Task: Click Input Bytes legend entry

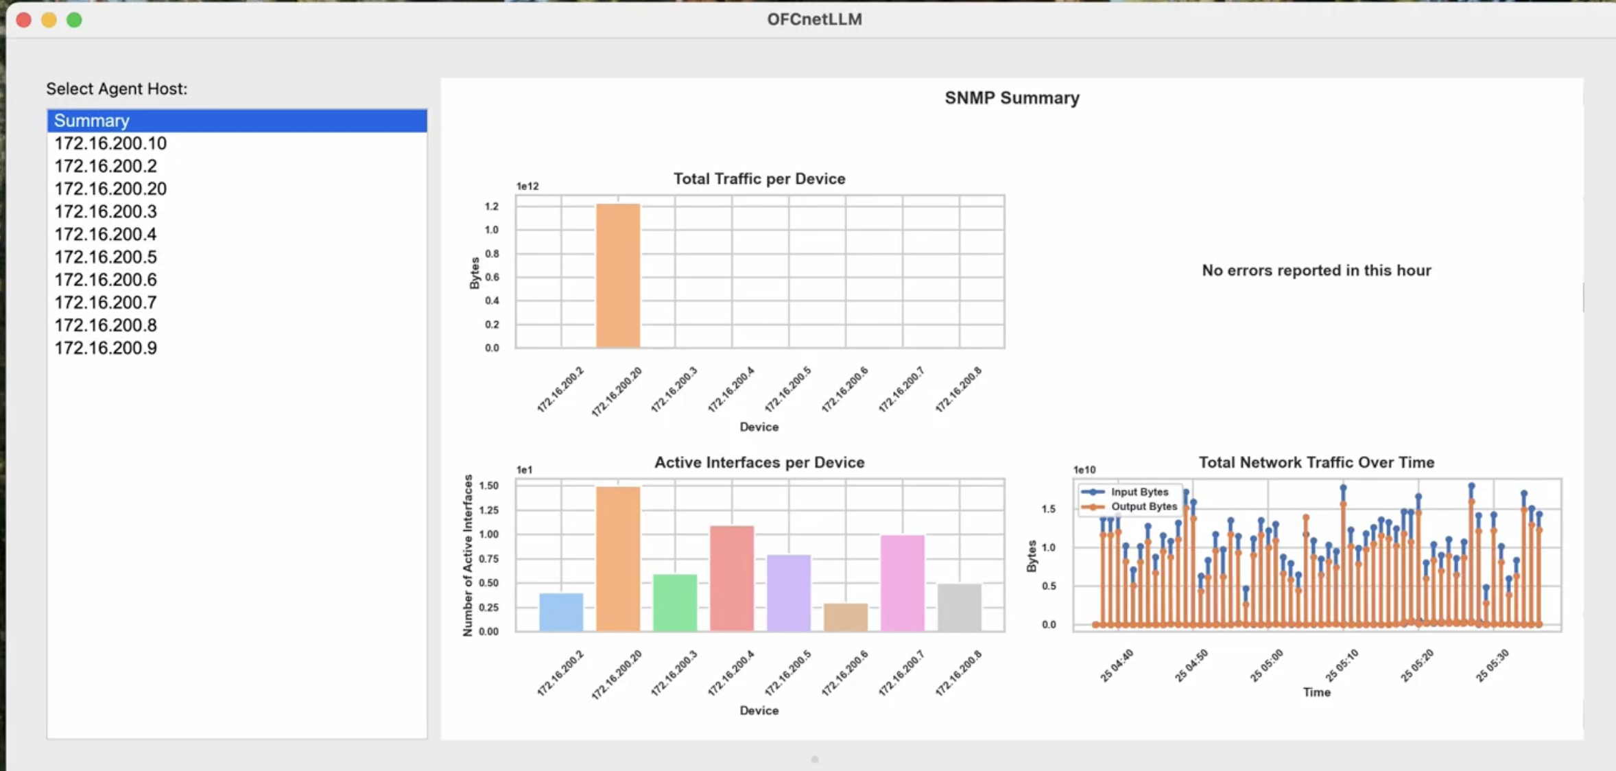Action: tap(1139, 492)
